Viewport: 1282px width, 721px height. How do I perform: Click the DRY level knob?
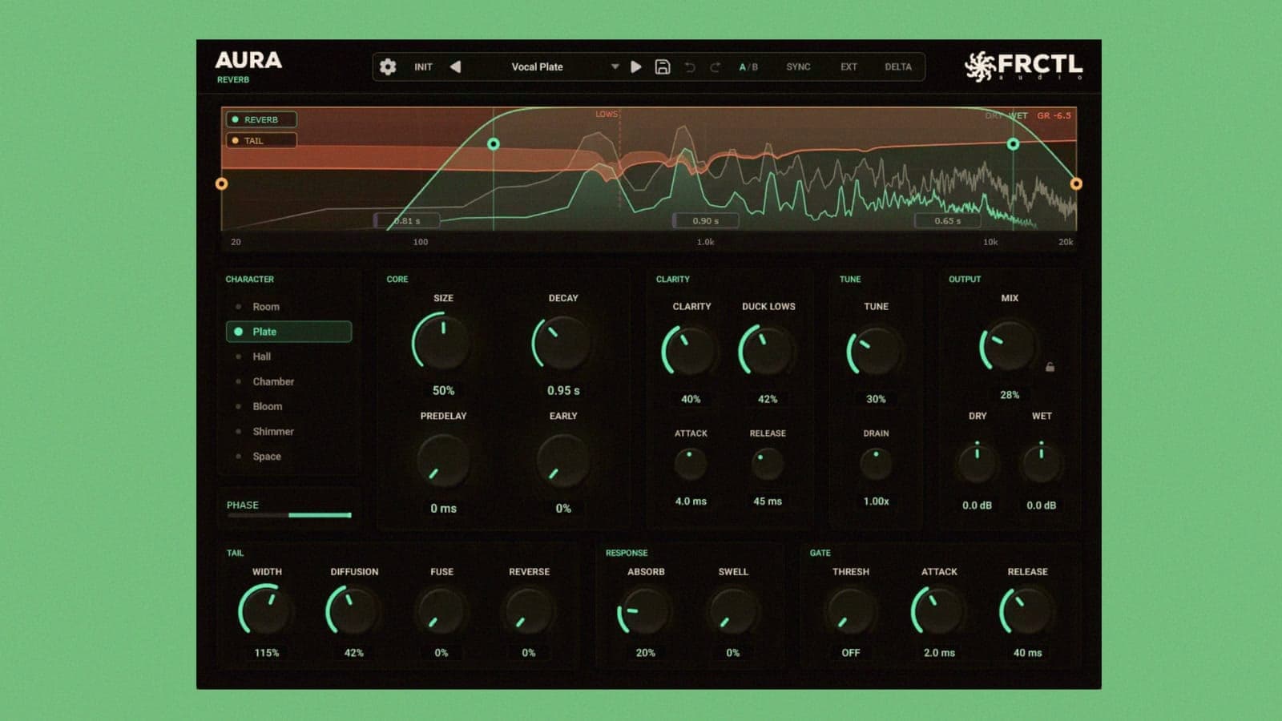[x=977, y=462]
